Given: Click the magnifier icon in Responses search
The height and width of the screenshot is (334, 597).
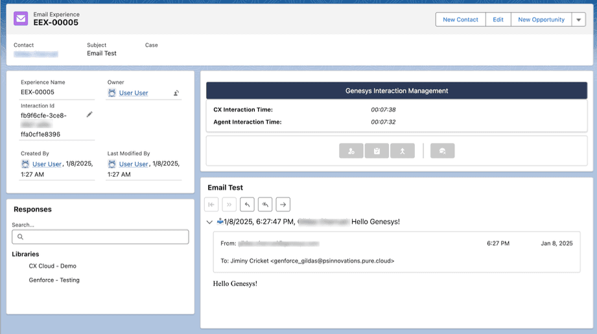Looking at the screenshot, I should pos(21,237).
